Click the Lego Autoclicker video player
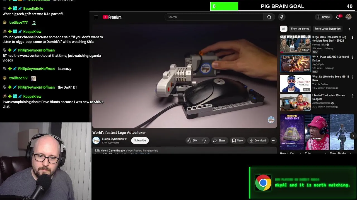Screen dimensions: 357x200 185,76
